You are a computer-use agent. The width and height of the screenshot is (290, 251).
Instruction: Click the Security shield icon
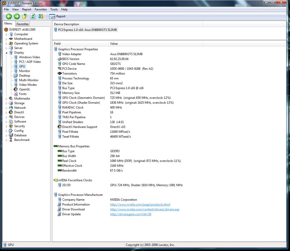(11, 126)
